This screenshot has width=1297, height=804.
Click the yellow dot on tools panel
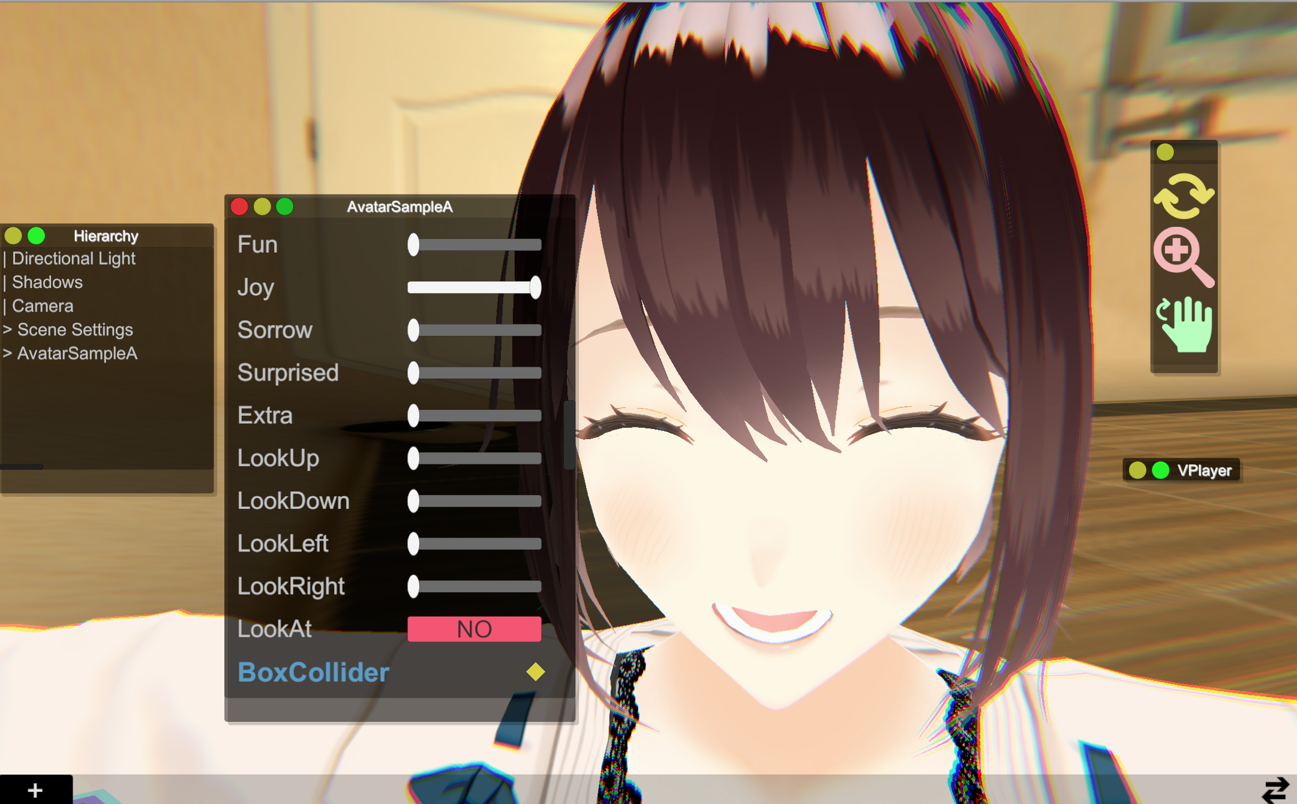click(x=1165, y=152)
